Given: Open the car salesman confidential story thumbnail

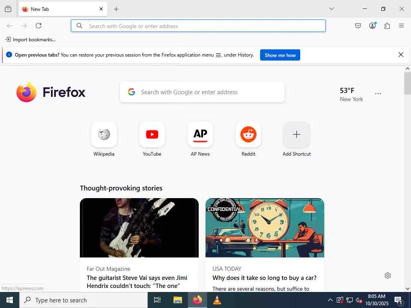Looking at the screenshot, I should click(x=265, y=228).
